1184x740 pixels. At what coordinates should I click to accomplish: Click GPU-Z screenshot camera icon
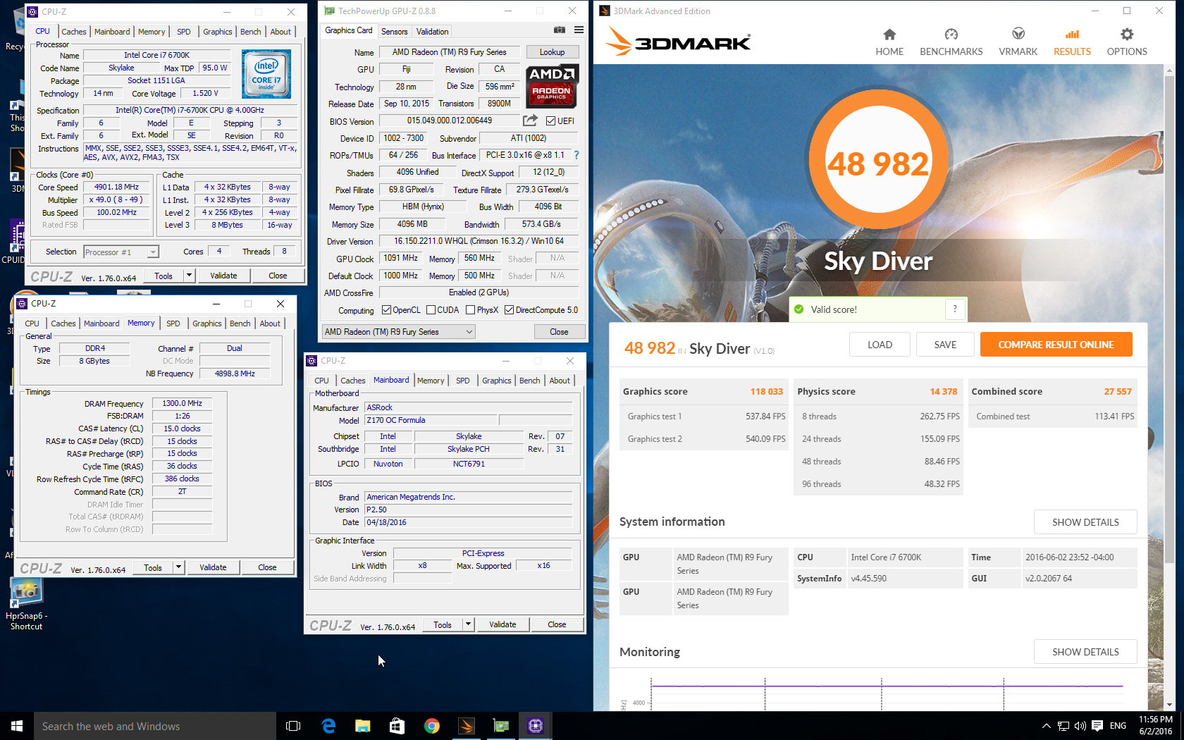click(559, 30)
